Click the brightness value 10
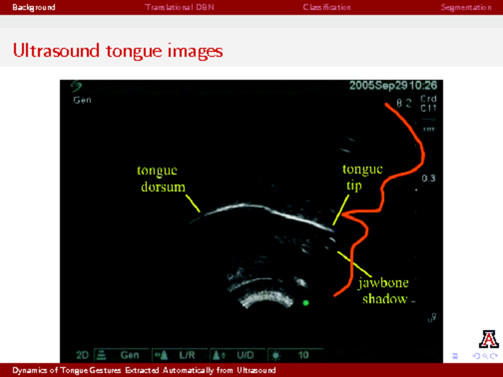 coord(303,355)
